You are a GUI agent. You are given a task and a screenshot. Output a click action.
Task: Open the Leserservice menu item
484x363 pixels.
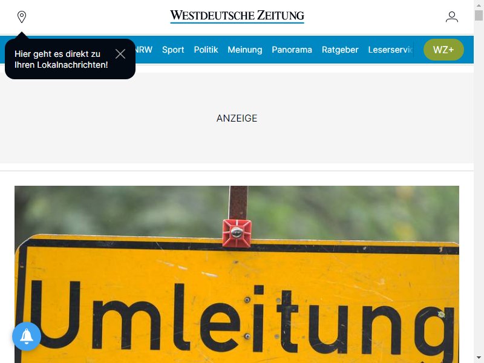coord(390,50)
